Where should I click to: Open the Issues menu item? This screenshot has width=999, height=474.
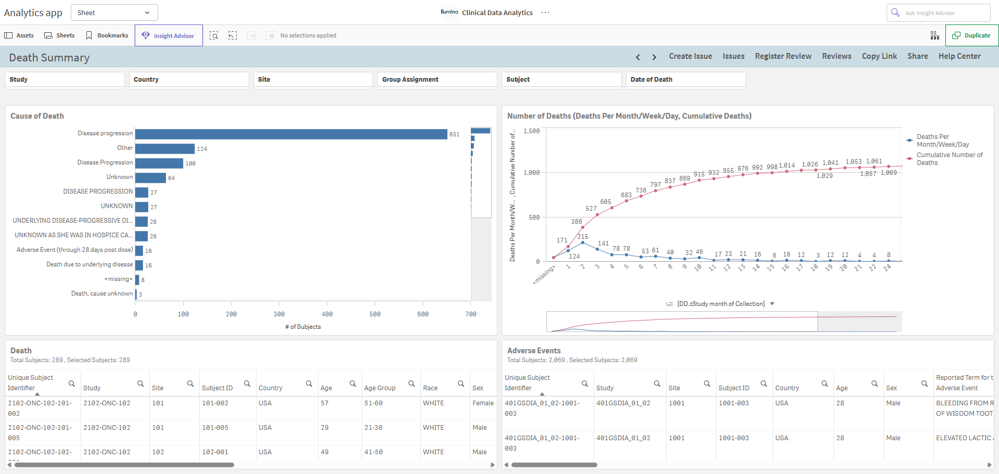pos(734,56)
